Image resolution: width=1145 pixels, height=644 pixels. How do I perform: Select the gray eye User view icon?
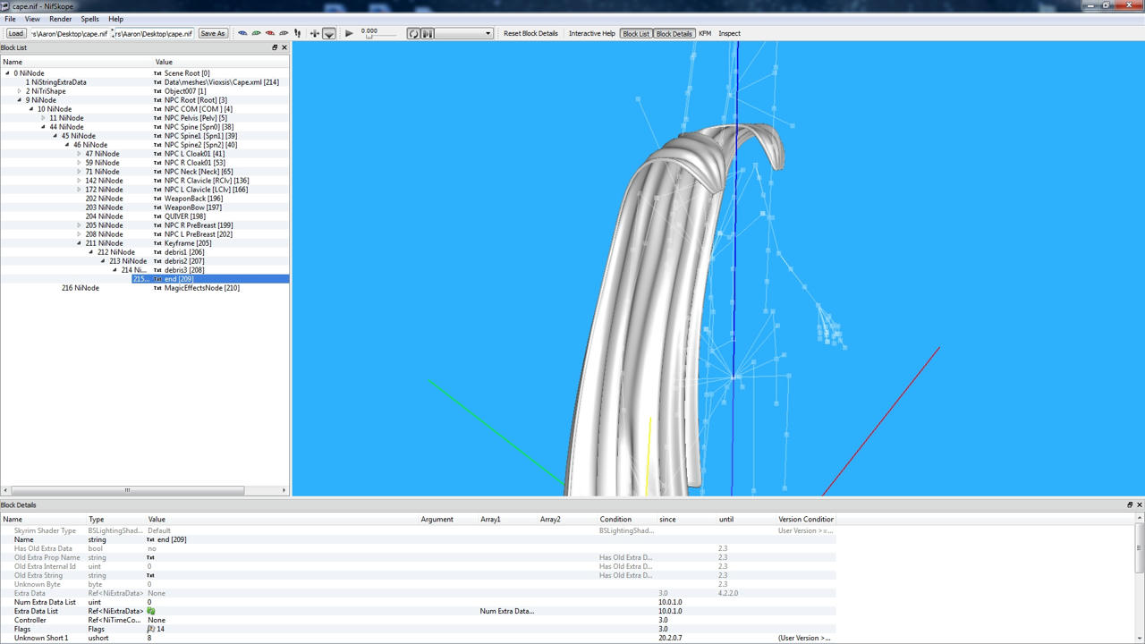point(284,34)
